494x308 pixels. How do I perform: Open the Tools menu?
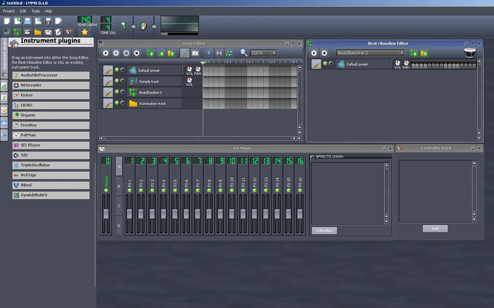pos(35,11)
